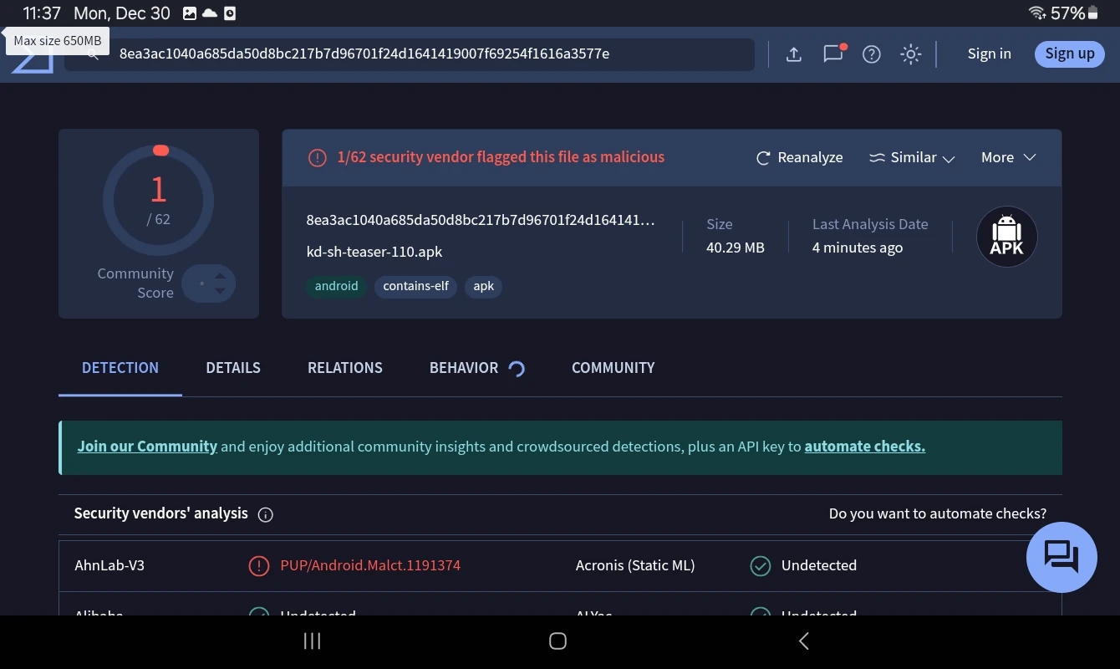Open the floating support chat bubble

coord(1061,557)
